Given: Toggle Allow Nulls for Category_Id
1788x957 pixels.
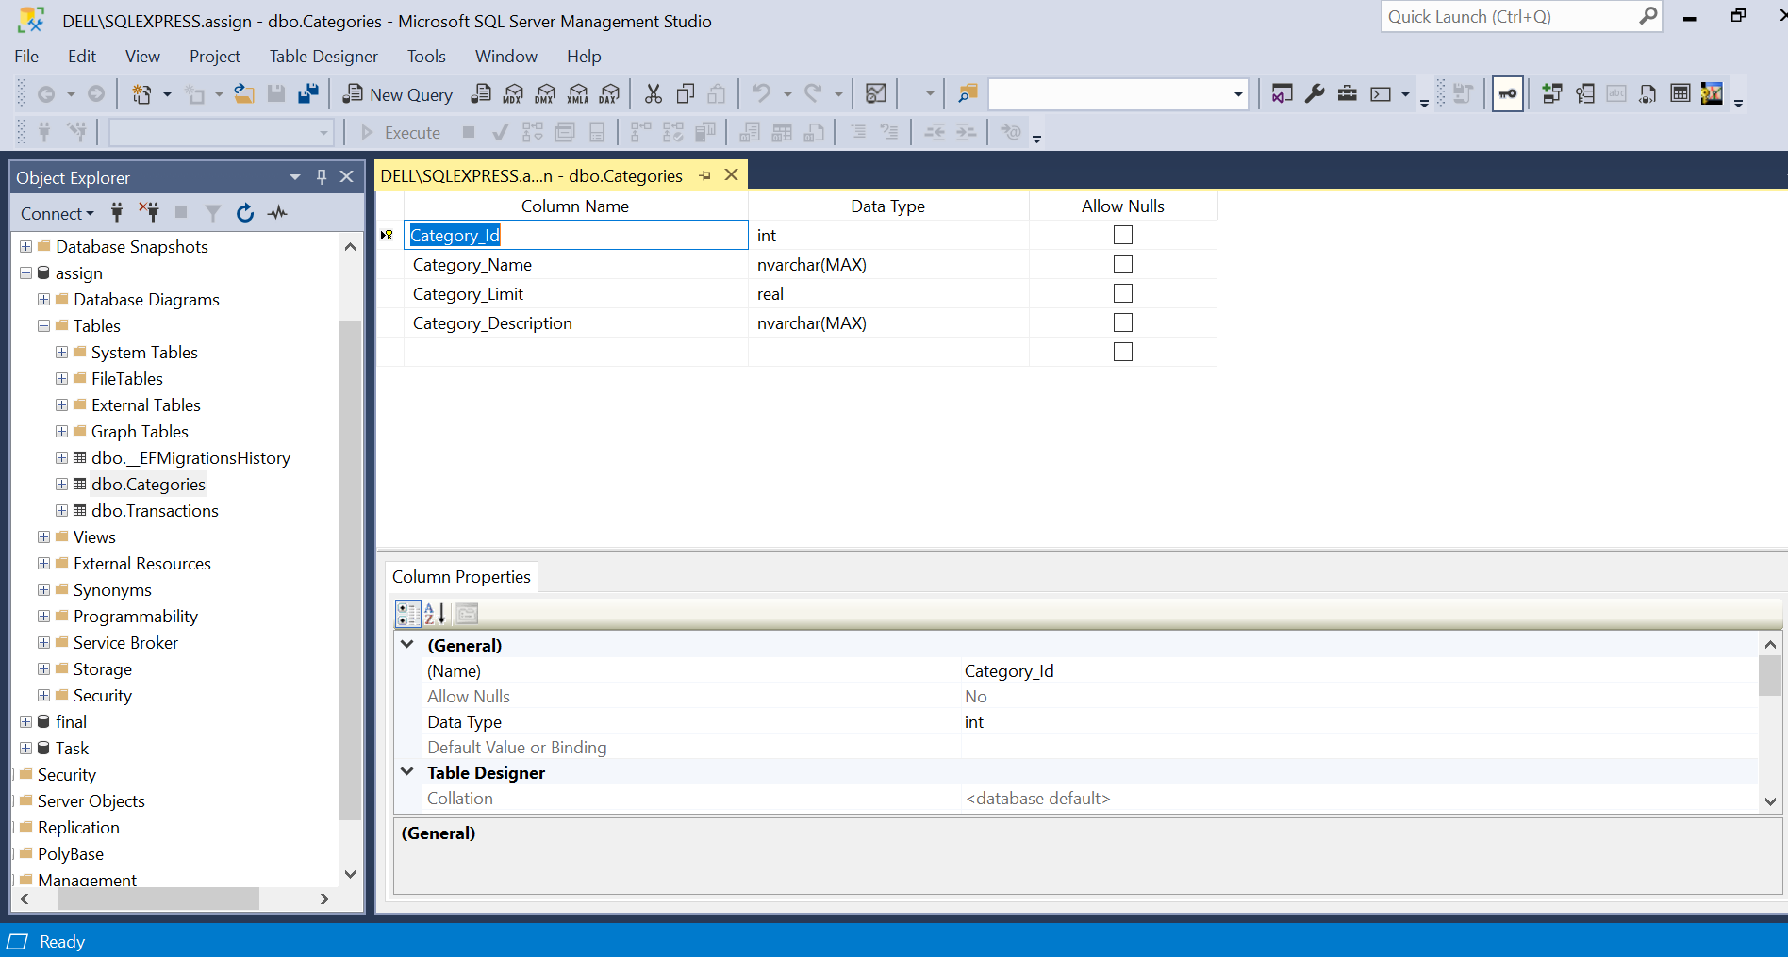Looking at the screenshot, I should (1122, 235).
